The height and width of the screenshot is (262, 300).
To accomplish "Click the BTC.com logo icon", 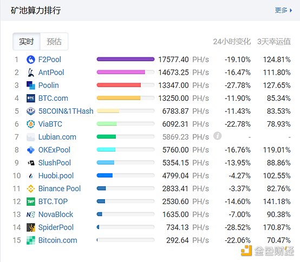I will 31,99.
